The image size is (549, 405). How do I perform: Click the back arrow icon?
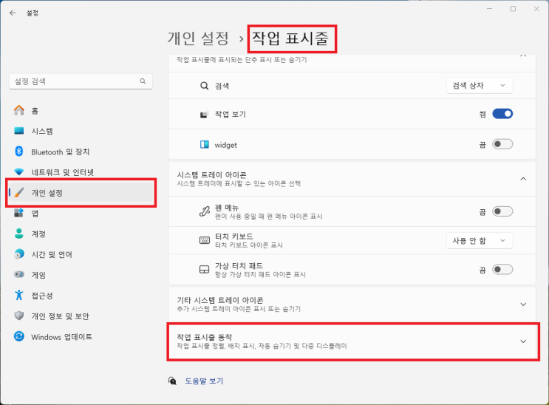[x=13, y=13]
